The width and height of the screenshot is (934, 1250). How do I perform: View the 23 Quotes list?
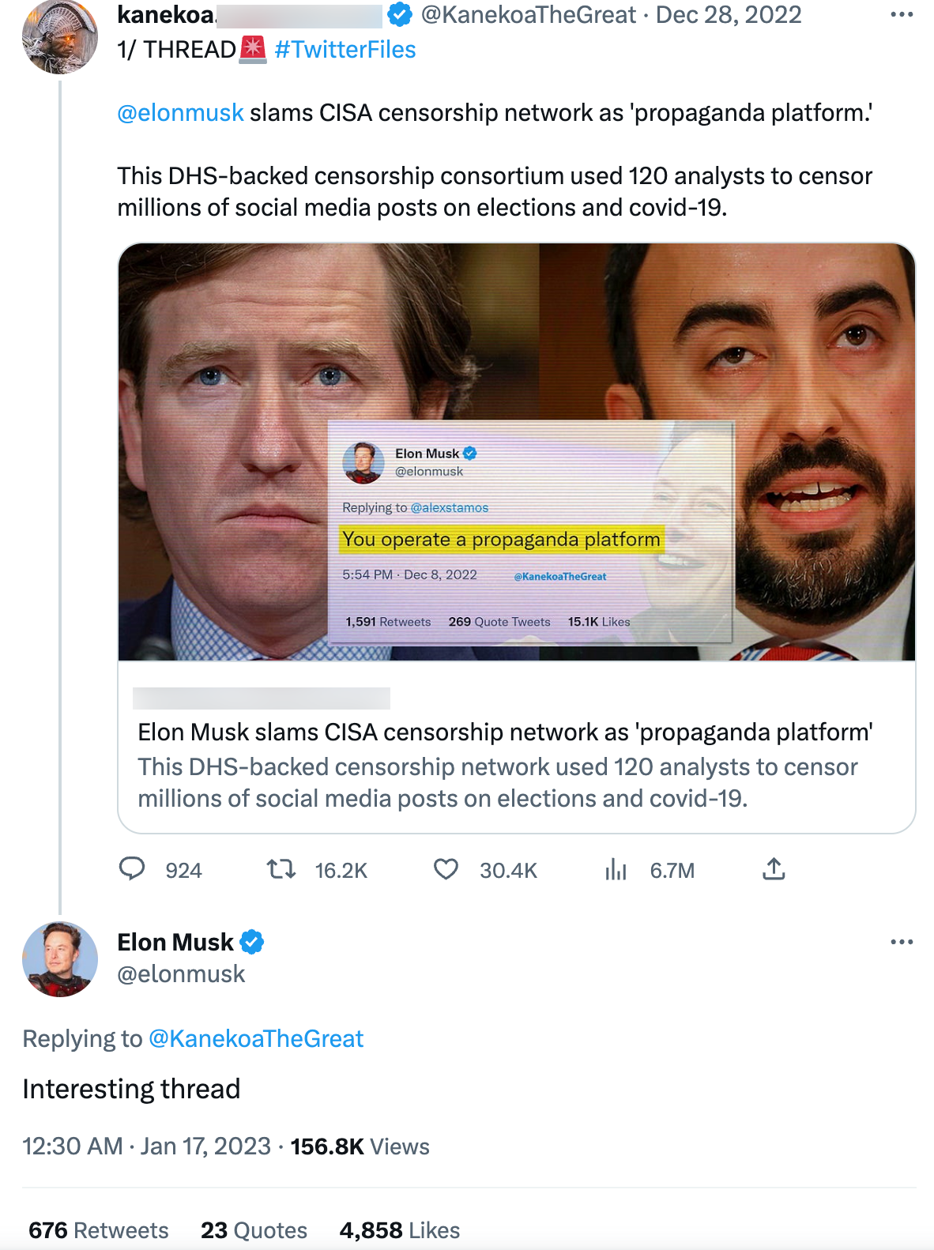coord(254,1230)
